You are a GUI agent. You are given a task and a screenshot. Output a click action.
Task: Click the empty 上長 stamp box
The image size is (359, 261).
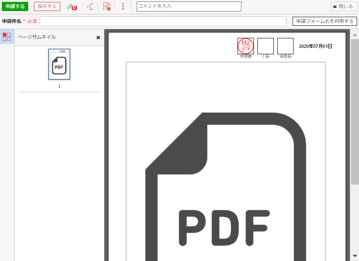click(265, 46)
